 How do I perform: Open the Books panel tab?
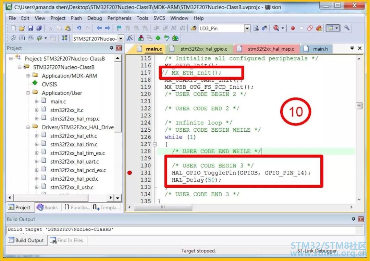(47, 208)
